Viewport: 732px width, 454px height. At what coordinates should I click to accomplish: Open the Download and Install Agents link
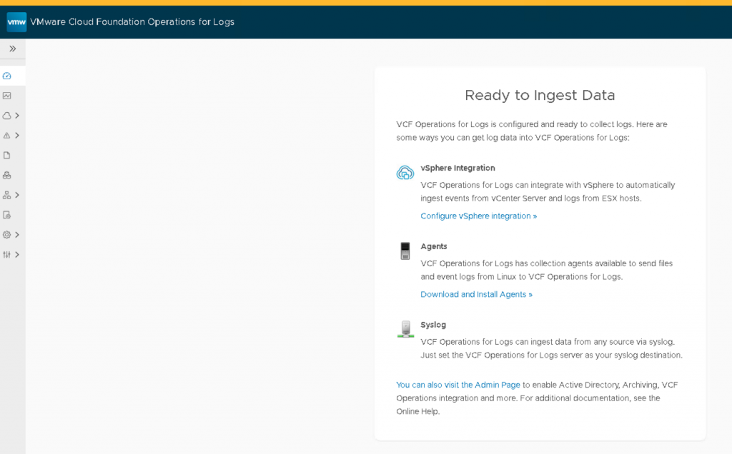pyautogui.click(x=476, y=295)
